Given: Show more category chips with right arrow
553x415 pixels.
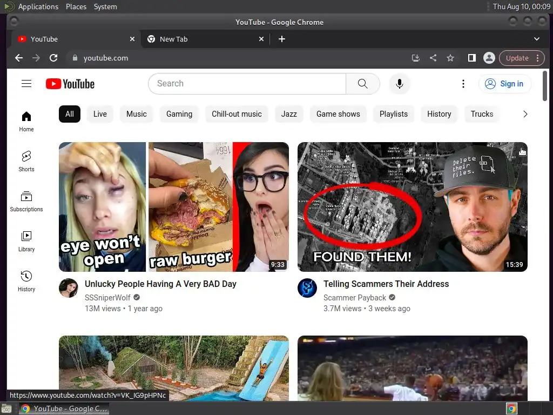Looking at the screenshot, I should [525, 114].
